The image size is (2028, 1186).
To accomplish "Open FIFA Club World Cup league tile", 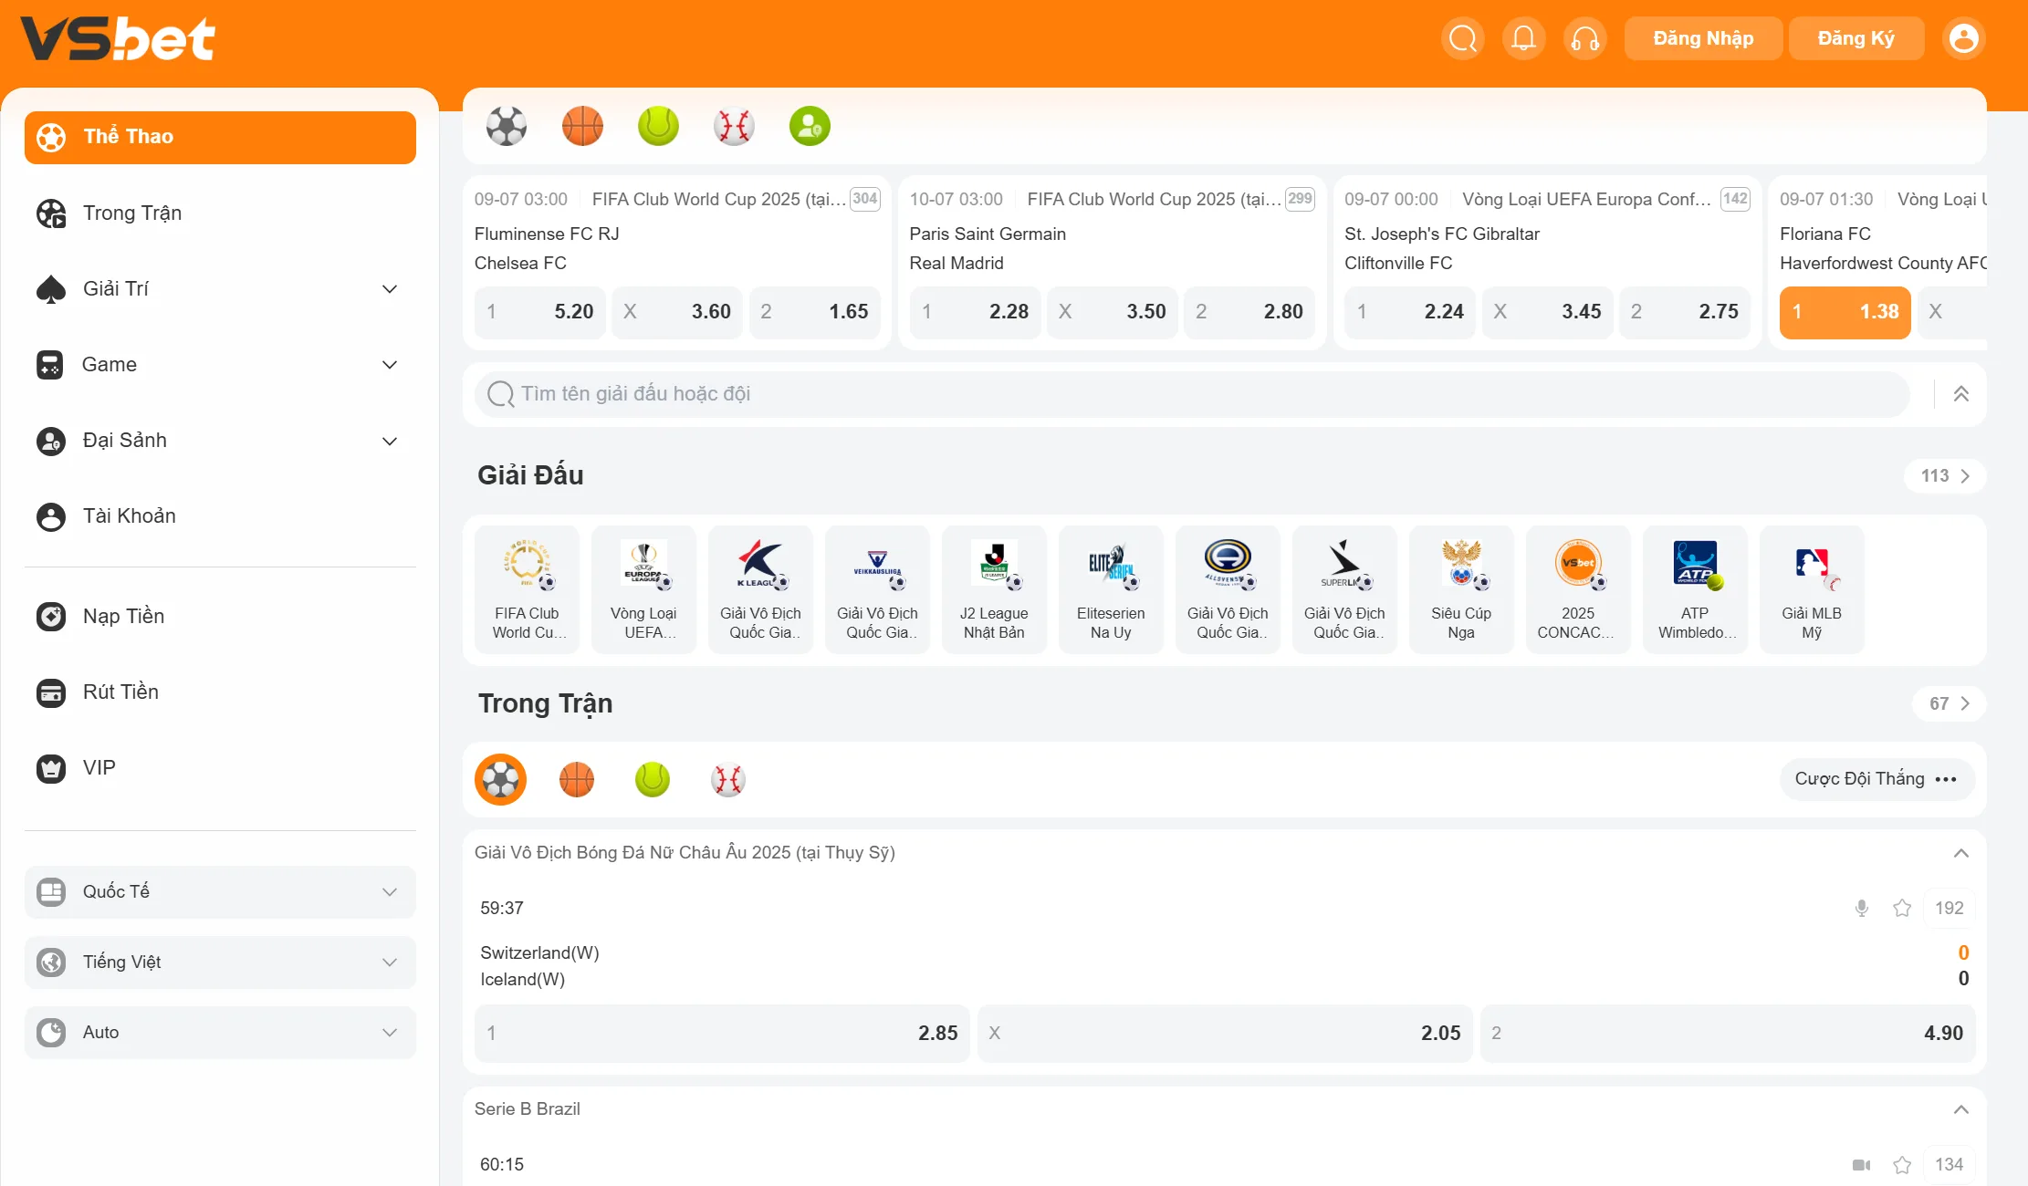I will point(527,589).
